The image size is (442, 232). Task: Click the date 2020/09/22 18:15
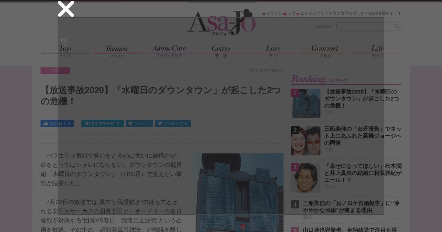[x=266, y=71]
